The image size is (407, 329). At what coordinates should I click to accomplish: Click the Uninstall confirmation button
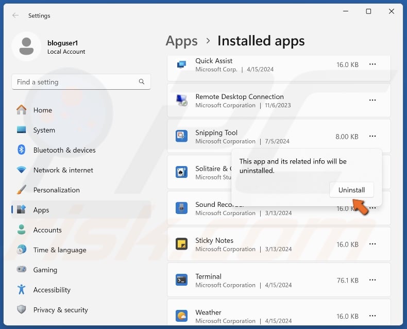351,190
